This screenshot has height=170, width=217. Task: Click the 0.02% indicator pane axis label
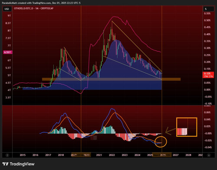coord(207,126)
